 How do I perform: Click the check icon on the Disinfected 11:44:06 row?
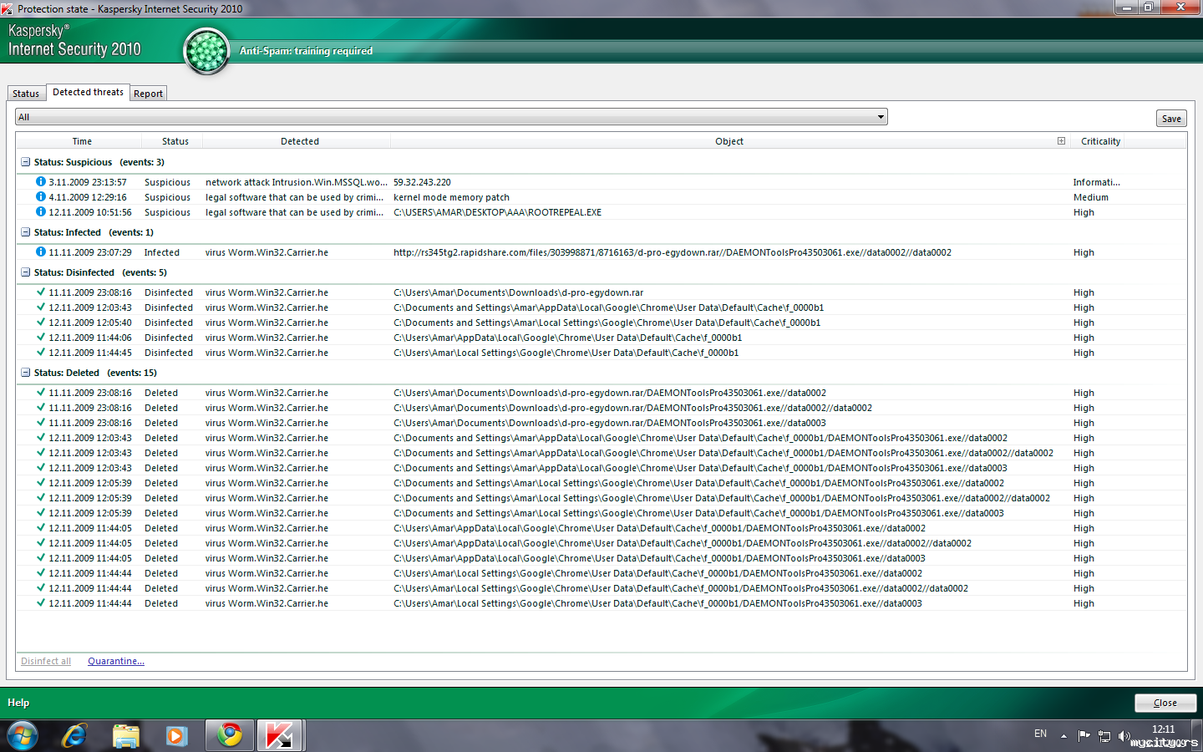coord(41,337)
